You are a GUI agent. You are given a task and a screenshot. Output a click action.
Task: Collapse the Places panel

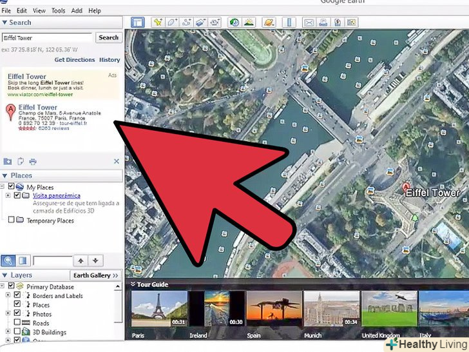pos(6,175)
